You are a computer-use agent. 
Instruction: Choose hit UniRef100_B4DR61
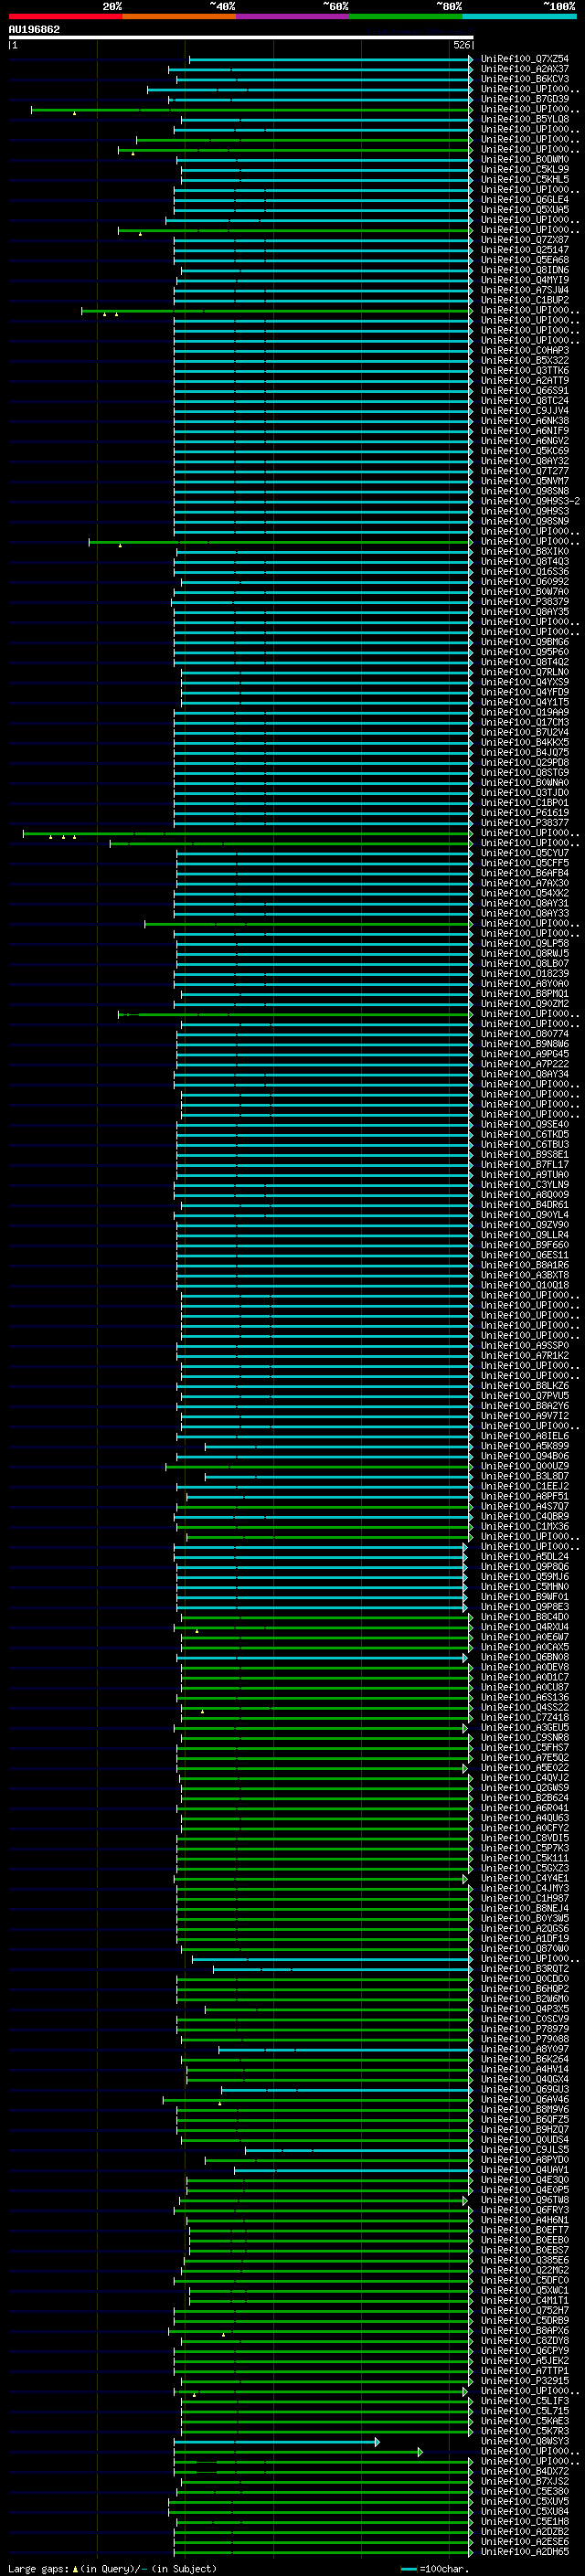[524, 1205]
